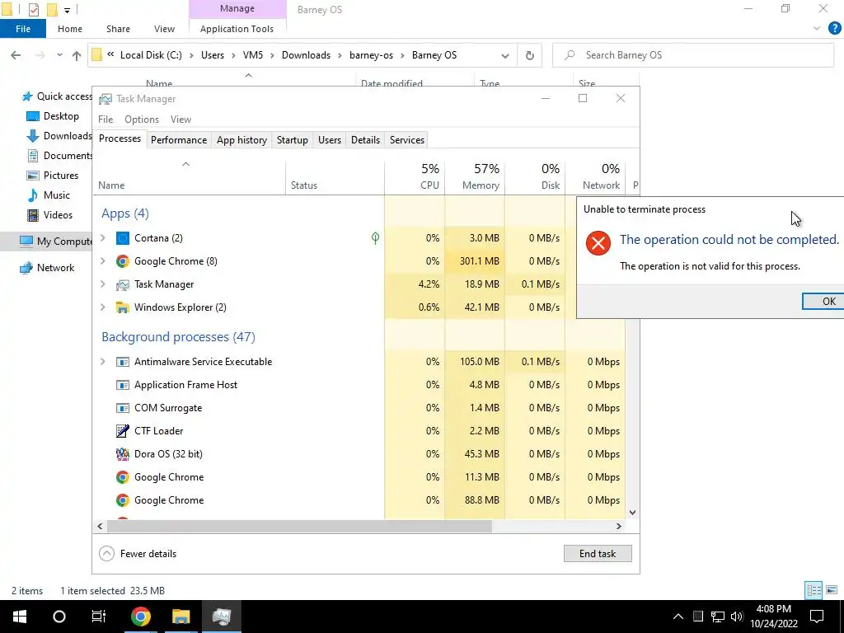Click the CTF Loader process icon
Screen dimensions: 844x633
tap(123, 430)
